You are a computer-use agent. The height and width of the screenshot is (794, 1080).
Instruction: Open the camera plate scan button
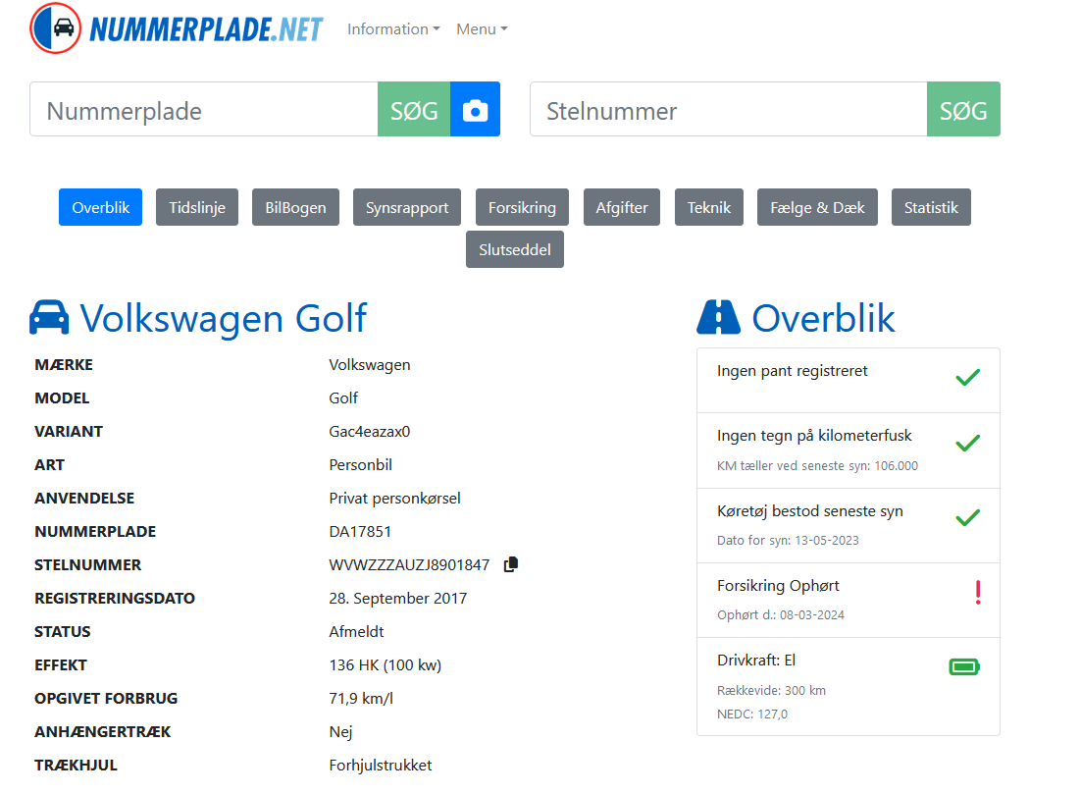pyautogui.click(x=475, y=109)
